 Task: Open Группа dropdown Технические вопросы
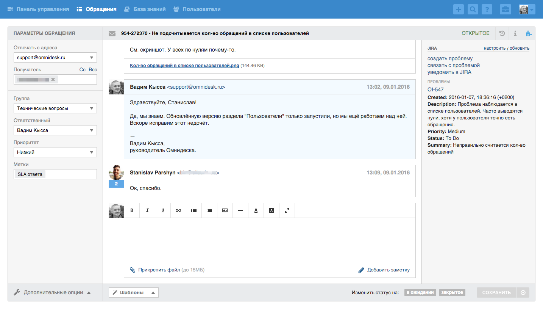(x=55, y=108)
